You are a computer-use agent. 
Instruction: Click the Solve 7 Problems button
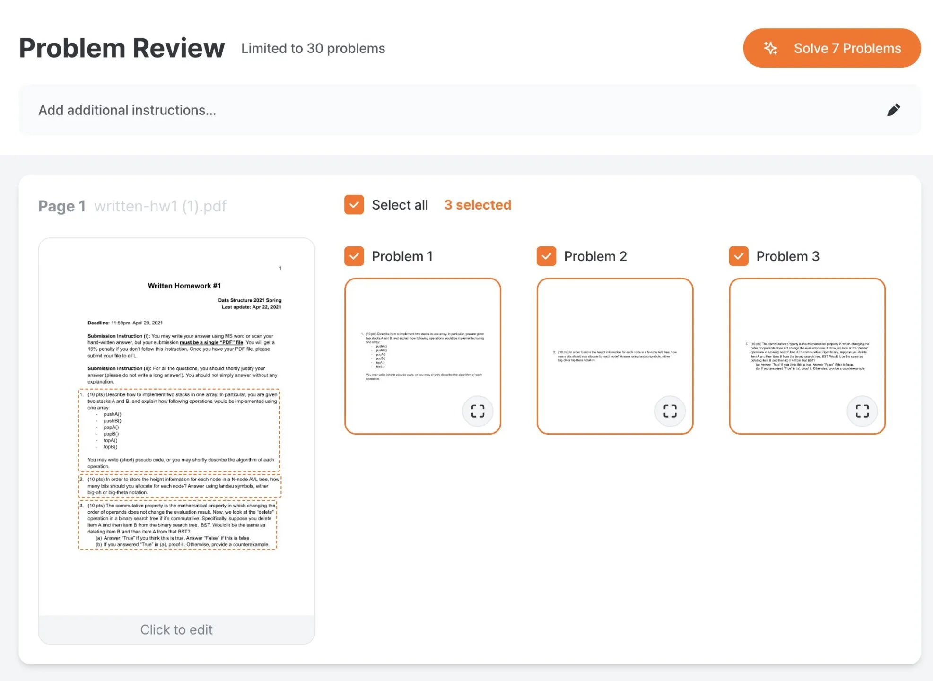(832, 48)
